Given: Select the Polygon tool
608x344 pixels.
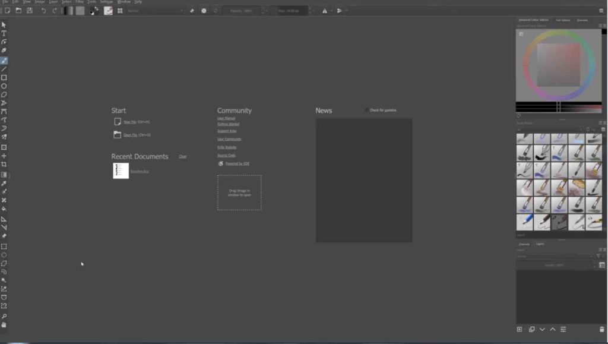Looking at the screenshot, I should point(4,95).
